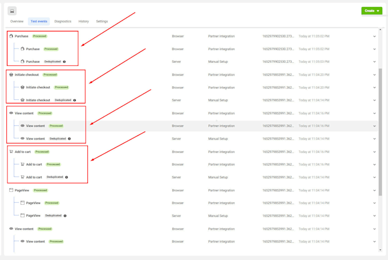Click the bag icon on the nested Processed Purchase row
388x260 pixels.
click(22, 49)
